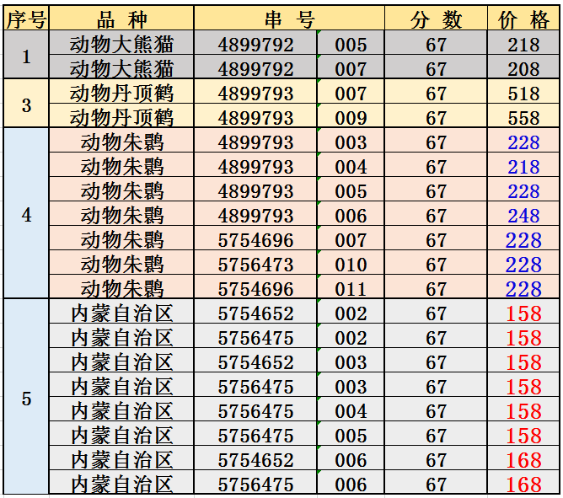
Task: Select the merged sequence number 4 cell
Action: 26,215
